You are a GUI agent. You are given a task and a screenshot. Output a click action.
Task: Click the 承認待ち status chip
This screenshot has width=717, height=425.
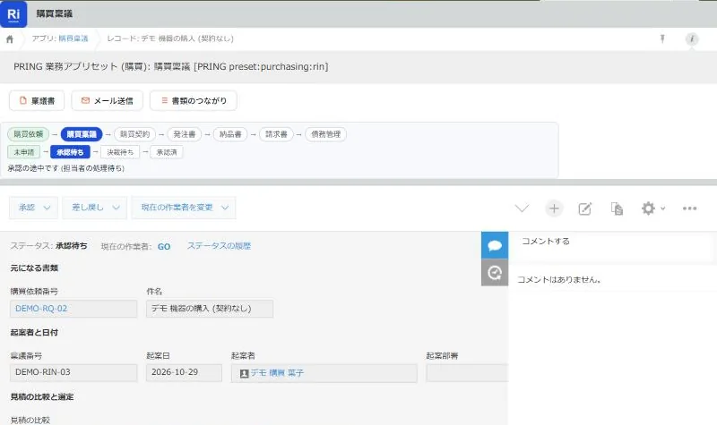(x=70, y=152)
